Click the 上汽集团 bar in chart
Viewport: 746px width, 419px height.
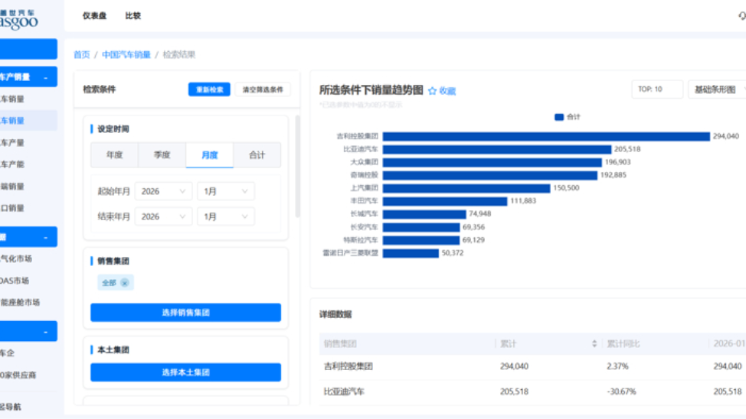(x=466, y=187)
